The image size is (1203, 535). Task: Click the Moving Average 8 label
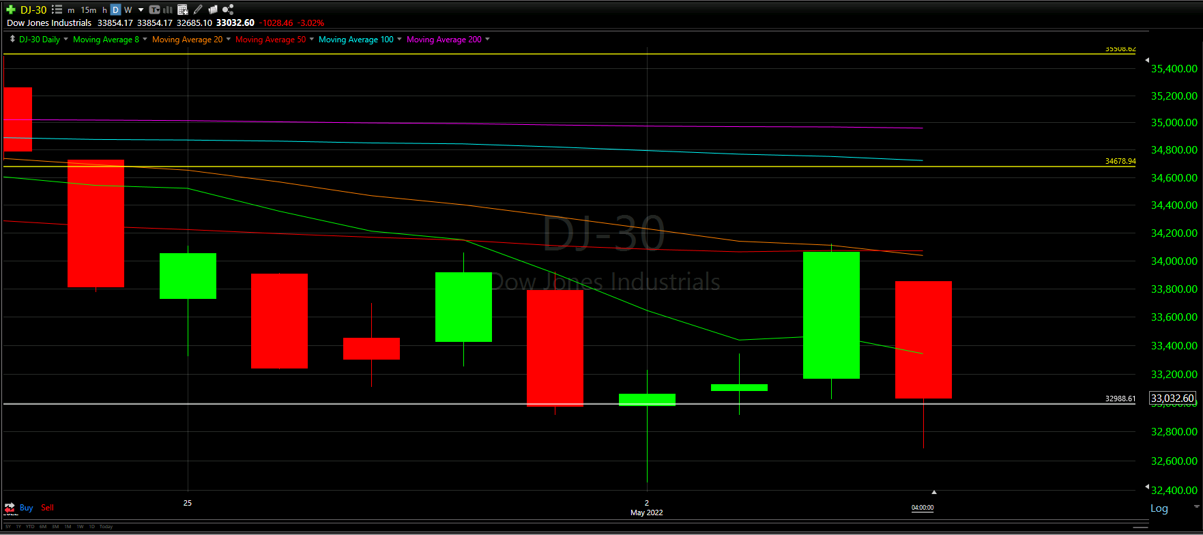(106, 40)
